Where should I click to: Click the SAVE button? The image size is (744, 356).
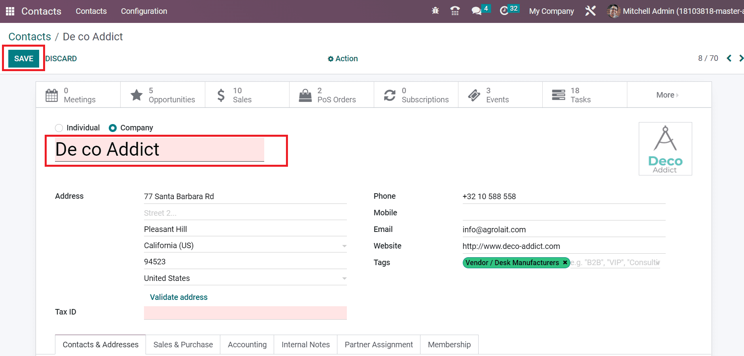click(24, 58)
